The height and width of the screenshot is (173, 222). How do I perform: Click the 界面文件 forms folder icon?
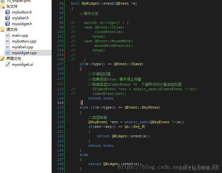pyautogui.click(x=2, y=58)
